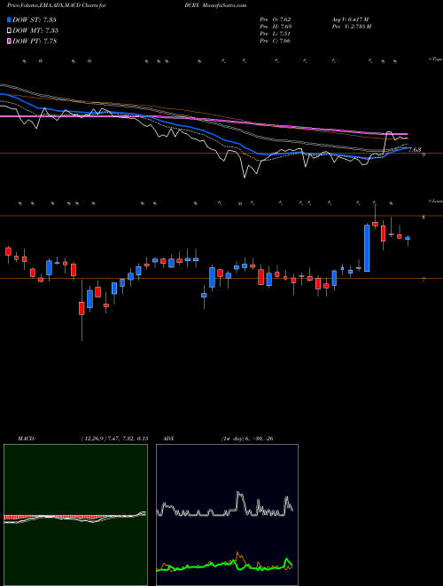Click the 7.63 EMA price label
The image size is (443, 586).
click(415, 150)
